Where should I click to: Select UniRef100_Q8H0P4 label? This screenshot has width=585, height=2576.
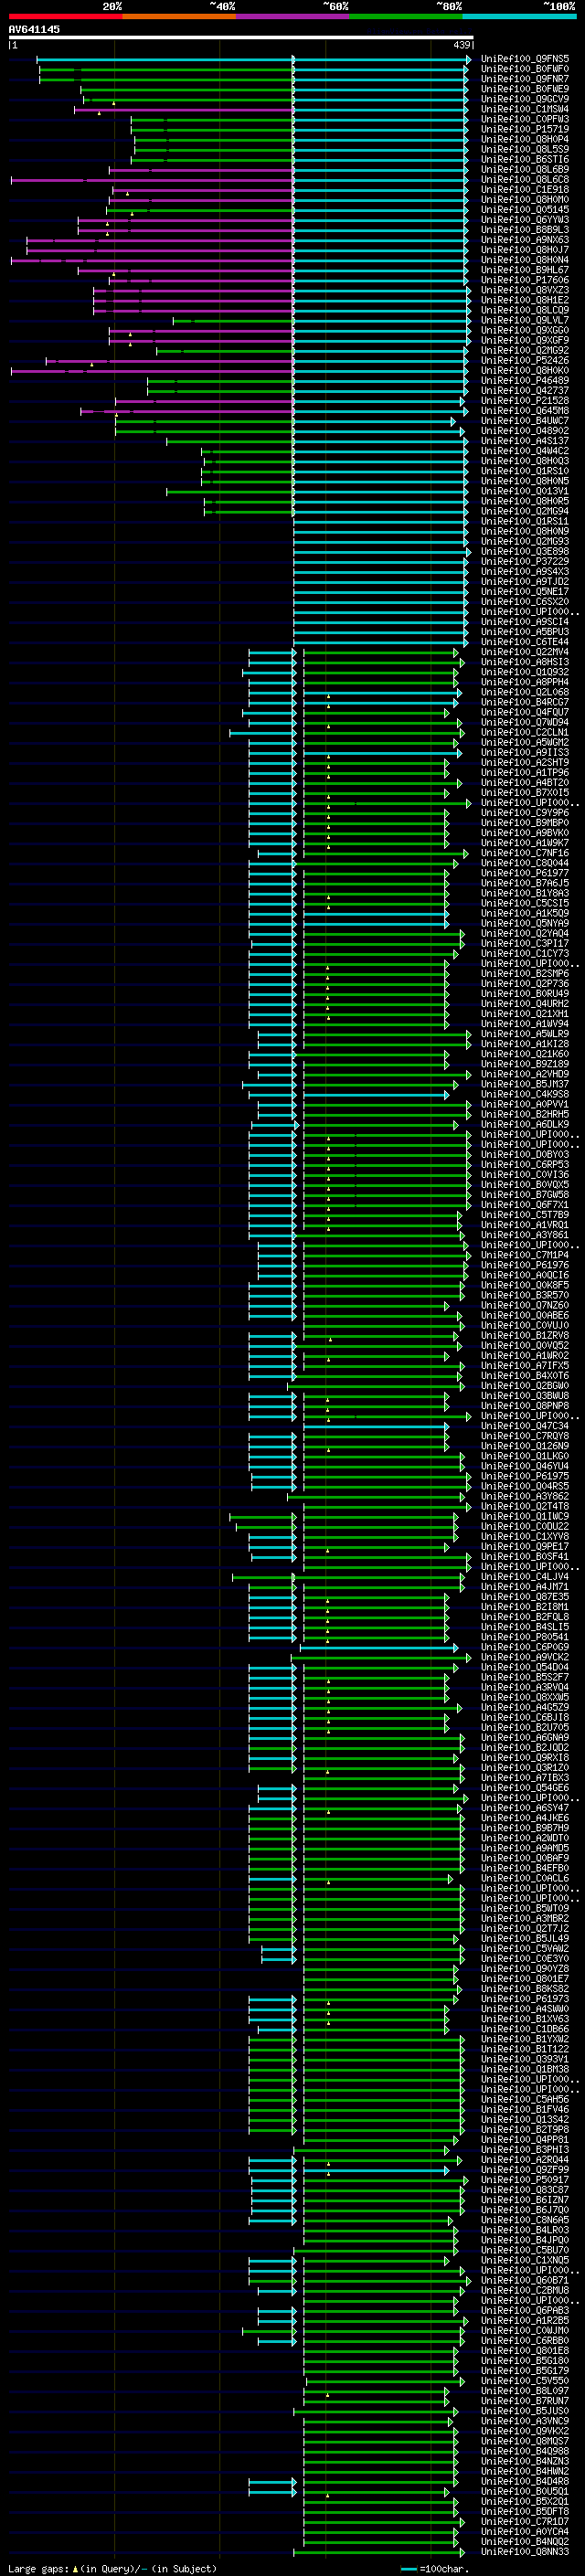point(524,139)
